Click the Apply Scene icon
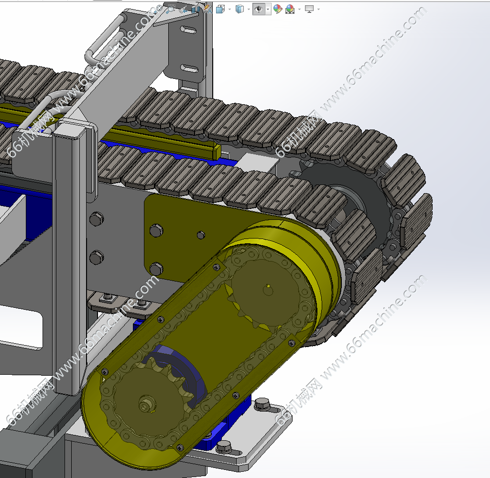490x478 pixels. pos(290,9)
